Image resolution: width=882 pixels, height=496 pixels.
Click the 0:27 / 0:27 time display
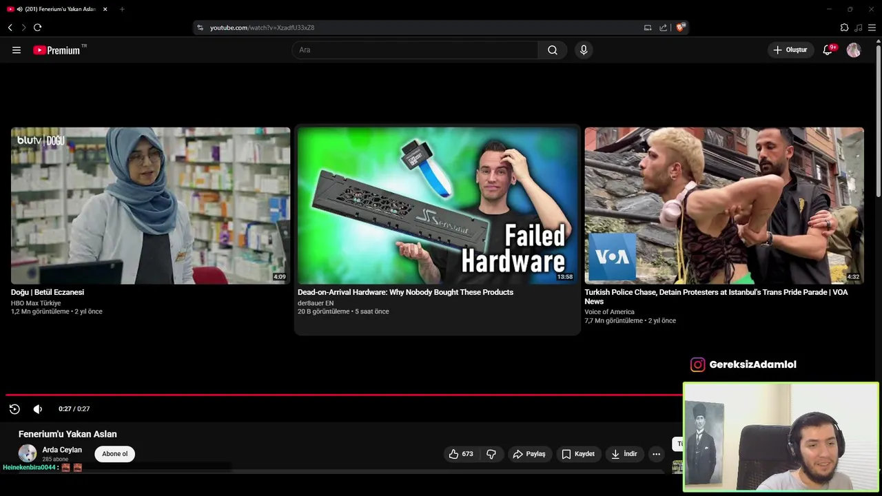[74, 409]
